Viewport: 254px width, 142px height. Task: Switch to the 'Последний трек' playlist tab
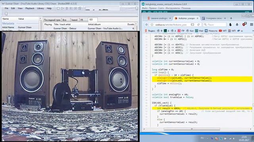pos(52,20)
